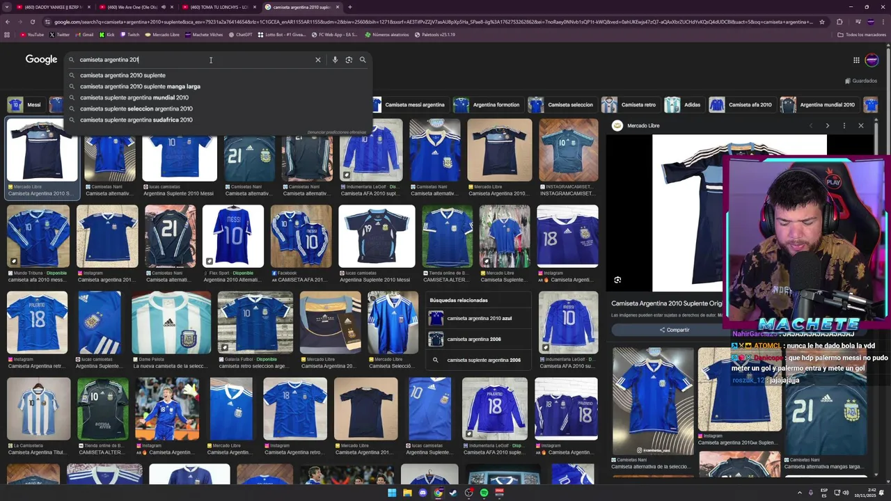Open the Google account avatar
Screen dimensions: 891x501
click(x=872, y=60)
